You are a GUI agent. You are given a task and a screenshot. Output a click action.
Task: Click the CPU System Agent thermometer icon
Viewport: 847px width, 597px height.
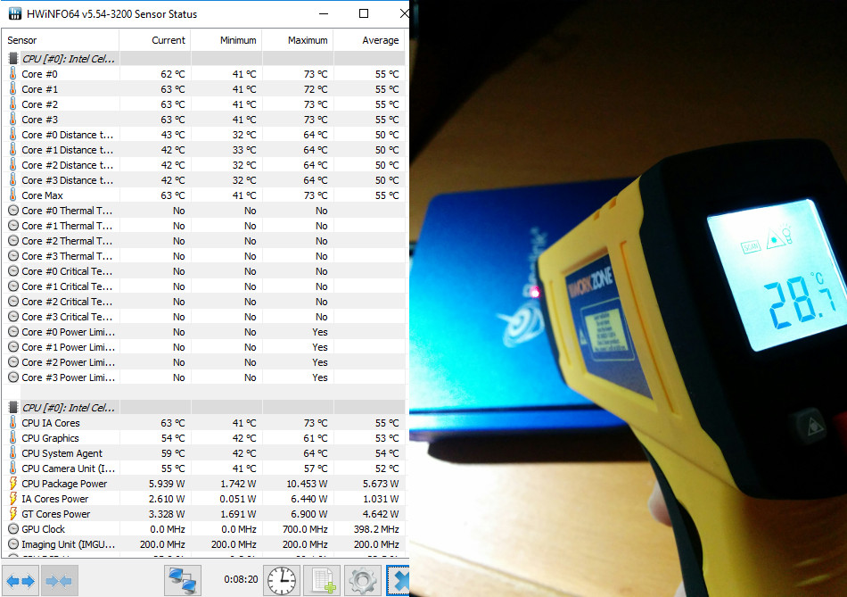(13, 453)
